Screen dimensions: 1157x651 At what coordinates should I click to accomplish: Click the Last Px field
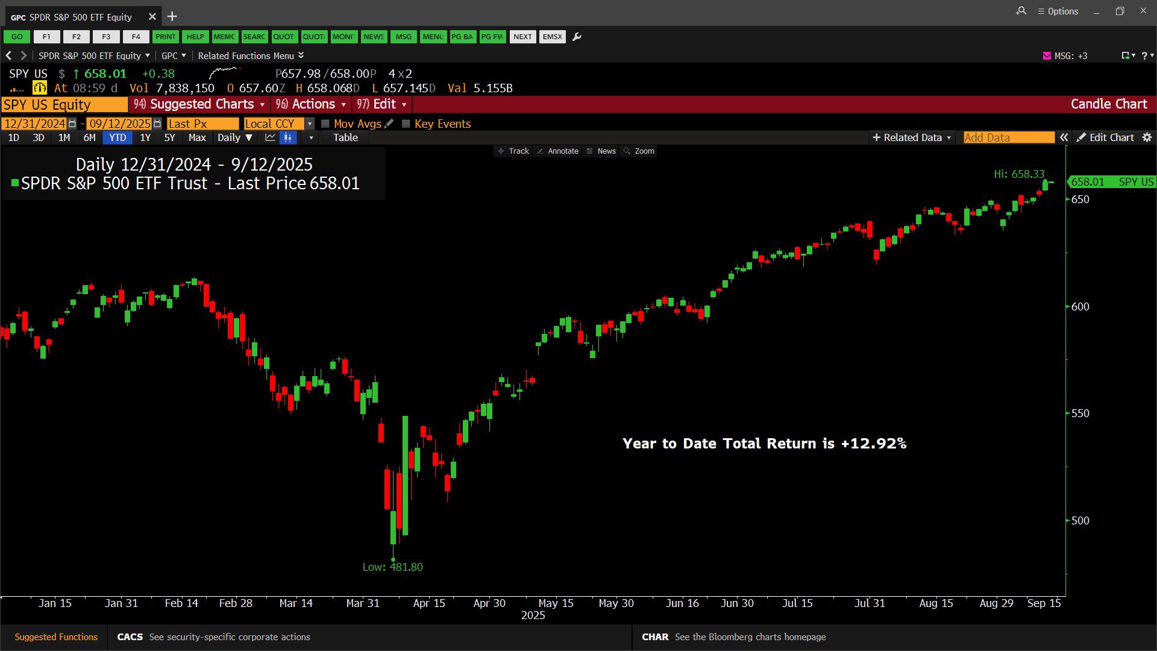[202, 124]
